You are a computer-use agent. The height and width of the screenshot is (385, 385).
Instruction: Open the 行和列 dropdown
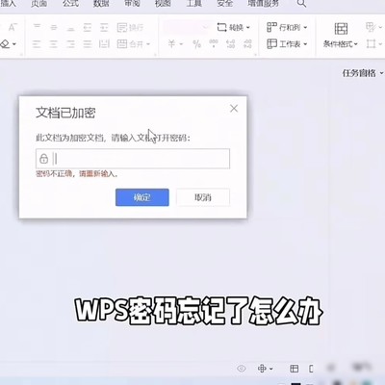pyautogui.click(x=287, y=27)
